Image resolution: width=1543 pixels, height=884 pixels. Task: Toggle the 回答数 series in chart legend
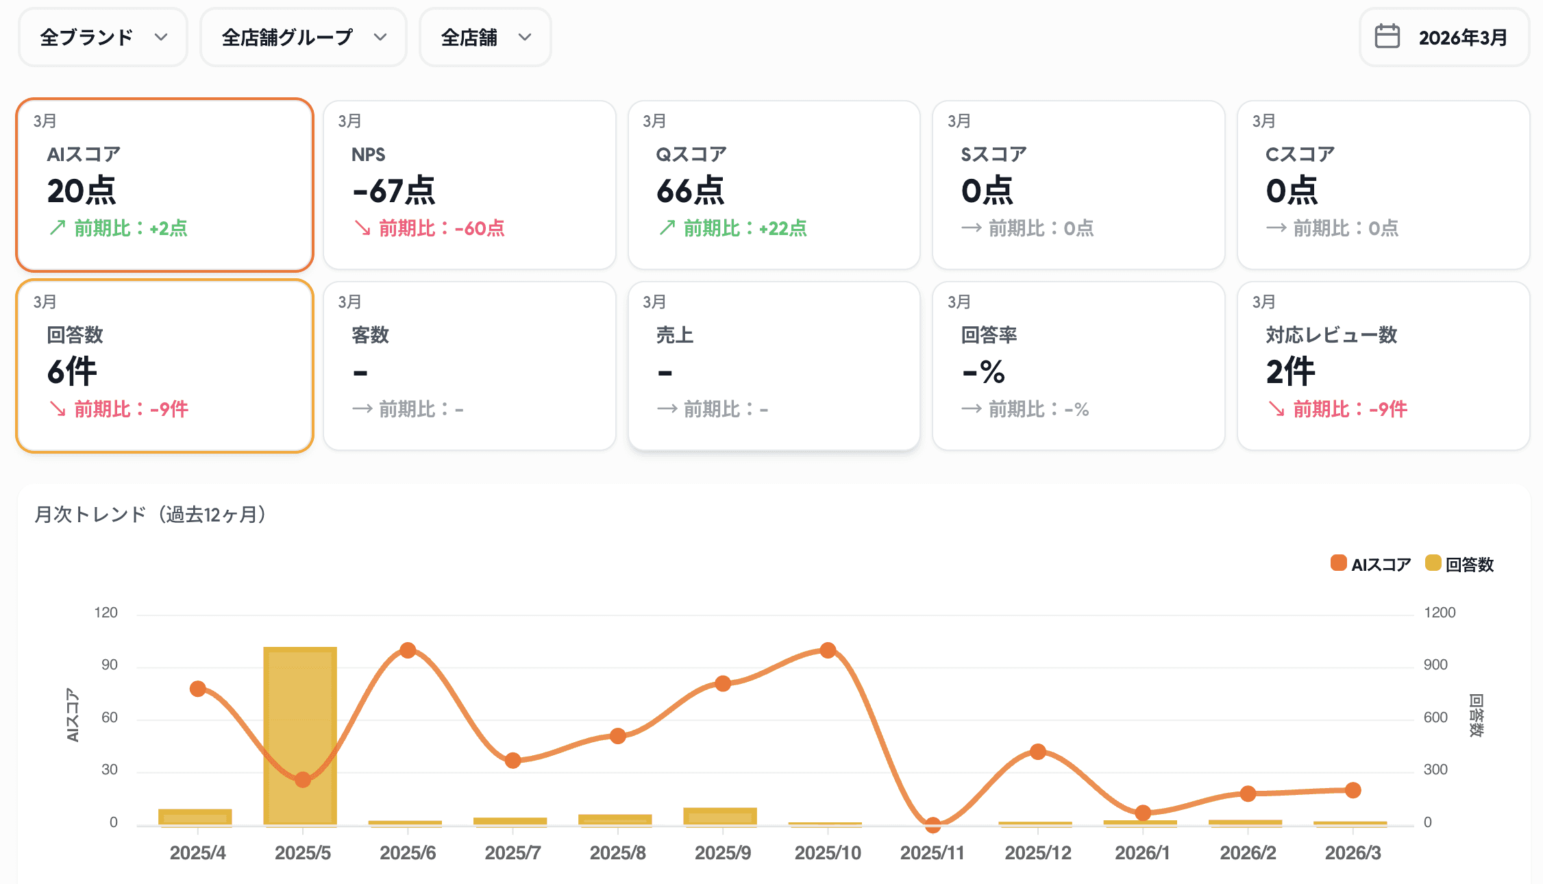[x=1469, y=565]
